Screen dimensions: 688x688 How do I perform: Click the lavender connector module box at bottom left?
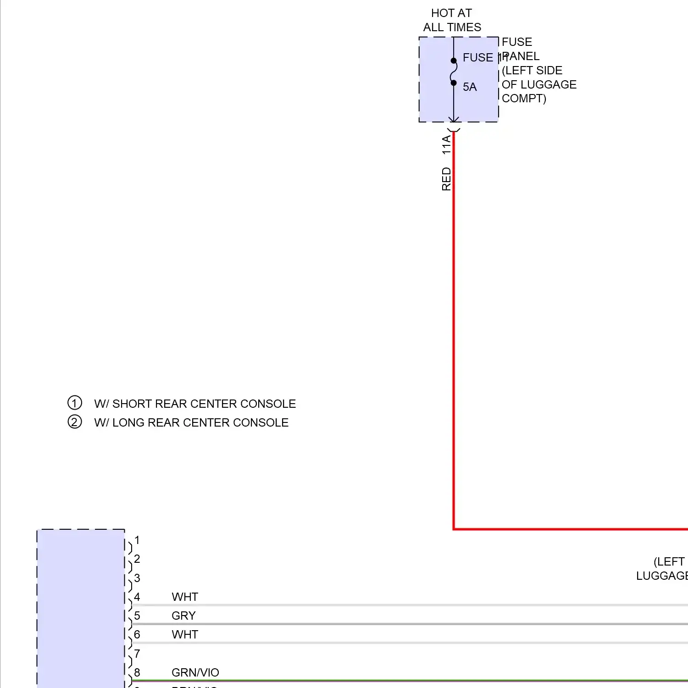click(81, 609)
